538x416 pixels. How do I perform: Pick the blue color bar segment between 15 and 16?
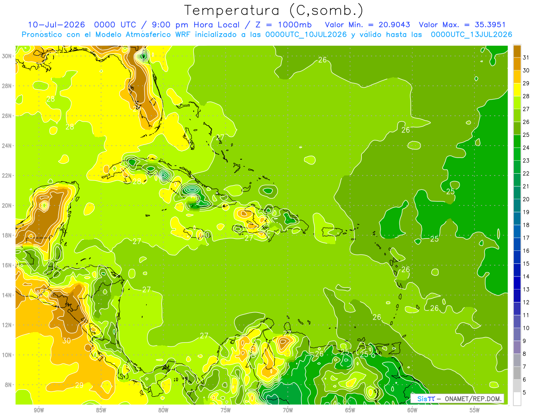pyautogui.click(x=517, y=257)
